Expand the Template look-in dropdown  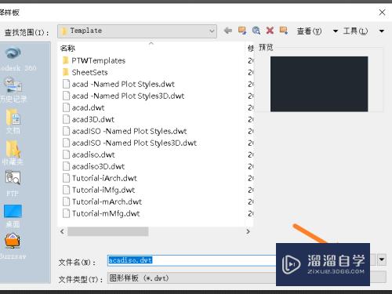(212, 31)
